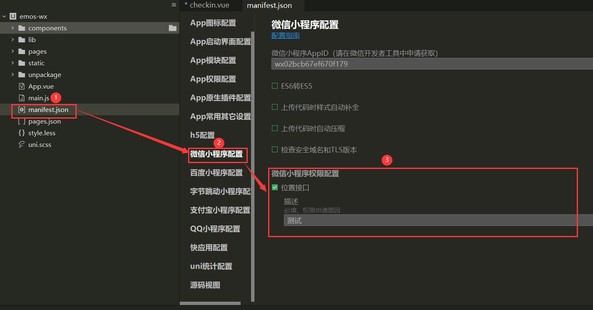Open 百度小程序配置 section
Screen dimensions: 593x310
(x=216, y=173)
